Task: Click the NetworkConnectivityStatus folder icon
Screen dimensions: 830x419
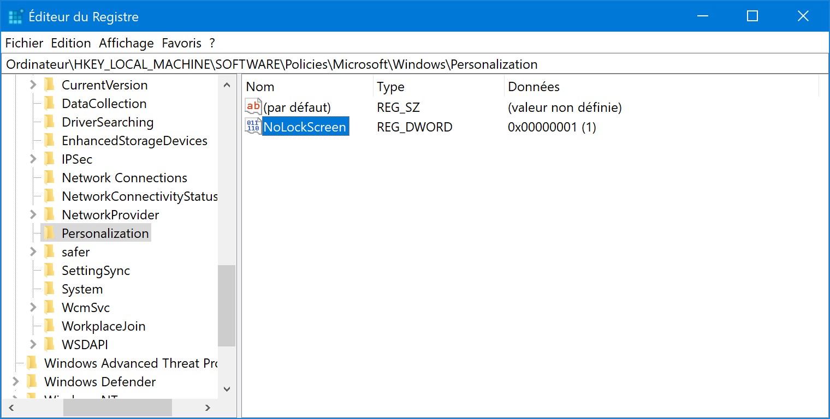Action: [49, 196]
